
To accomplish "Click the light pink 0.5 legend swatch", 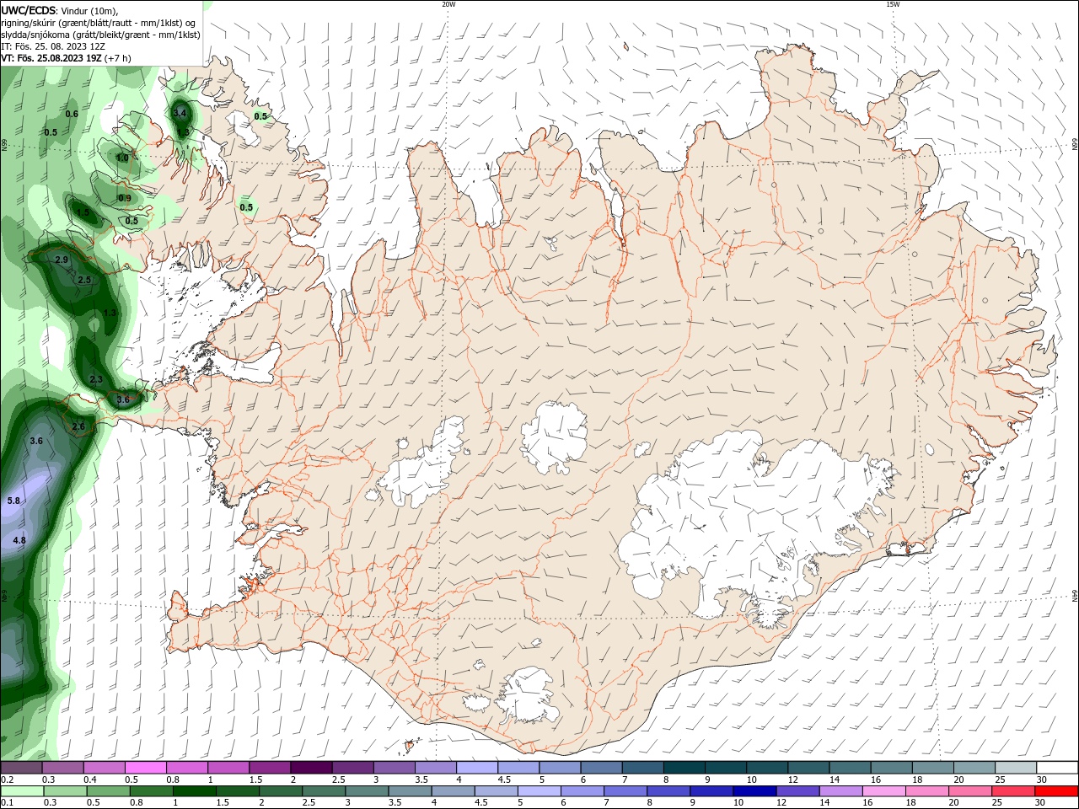I will (x=145, y=768).
